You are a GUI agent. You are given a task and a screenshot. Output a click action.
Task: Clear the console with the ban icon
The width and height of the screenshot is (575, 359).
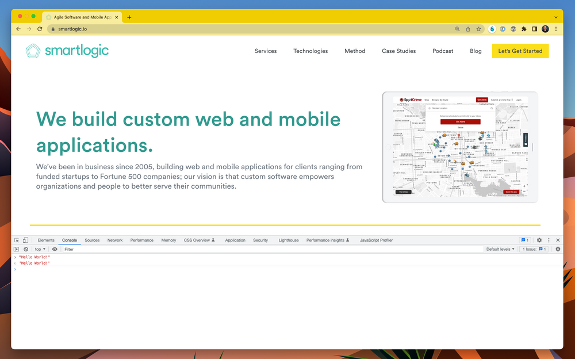pos(26,249)
